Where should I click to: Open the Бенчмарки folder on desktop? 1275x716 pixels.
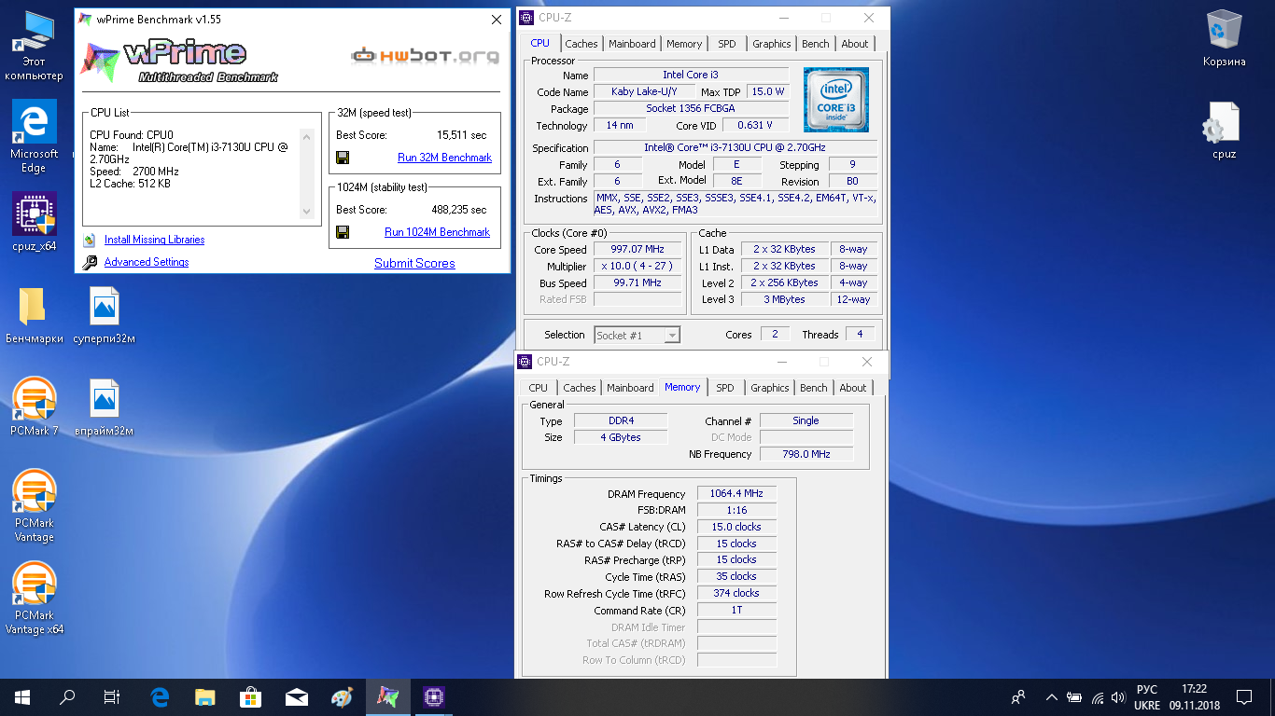pyautogui.click(x=34, y=315)
